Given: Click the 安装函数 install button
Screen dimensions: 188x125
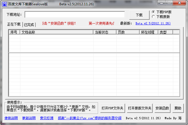Looking at the screenshot, I should coord(162,108).
